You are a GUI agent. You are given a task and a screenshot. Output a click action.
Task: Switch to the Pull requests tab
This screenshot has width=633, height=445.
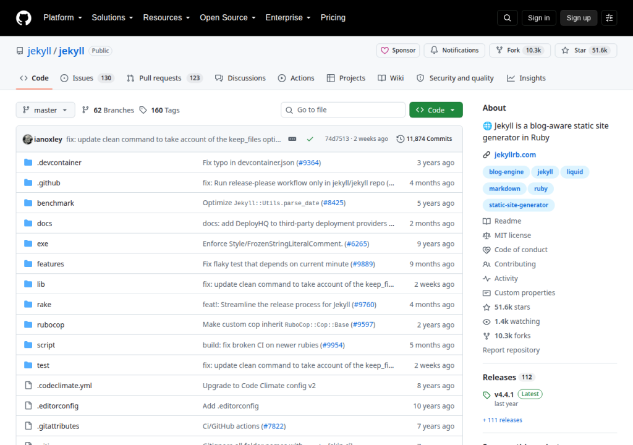tap(164, 78)
